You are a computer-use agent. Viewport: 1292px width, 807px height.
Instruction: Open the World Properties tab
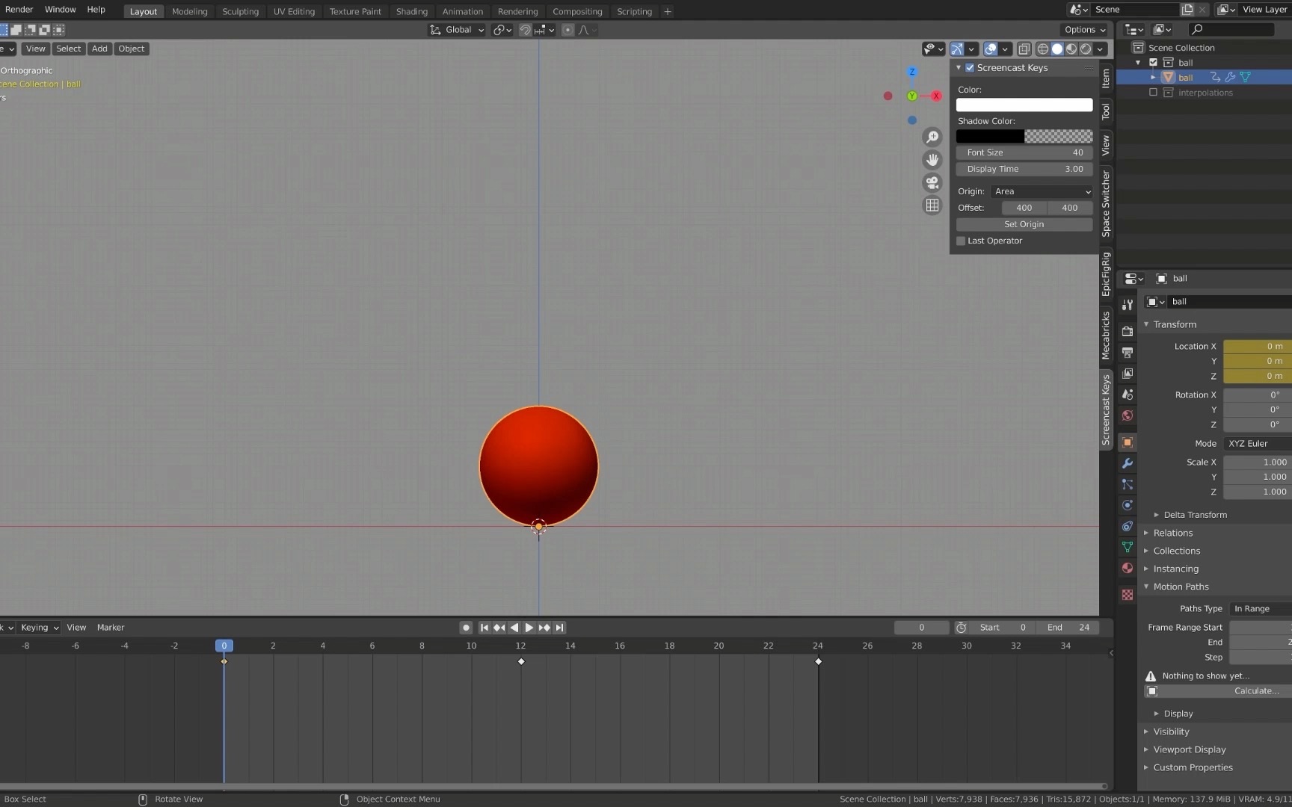point(1127,413)
